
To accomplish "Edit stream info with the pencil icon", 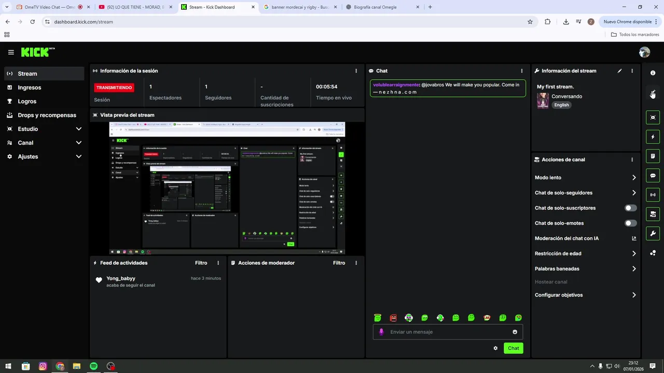I will (619, 71).
